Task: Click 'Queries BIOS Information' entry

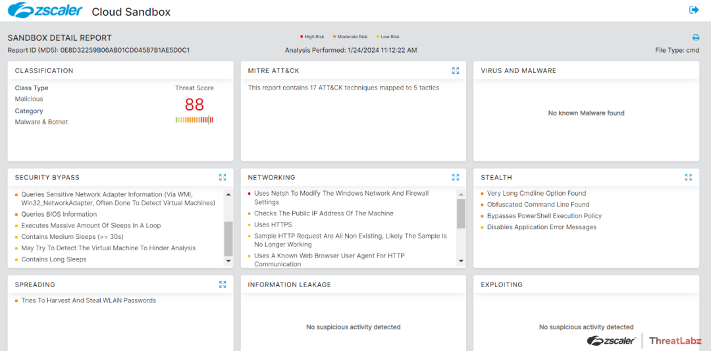Action: pos(59,214)
